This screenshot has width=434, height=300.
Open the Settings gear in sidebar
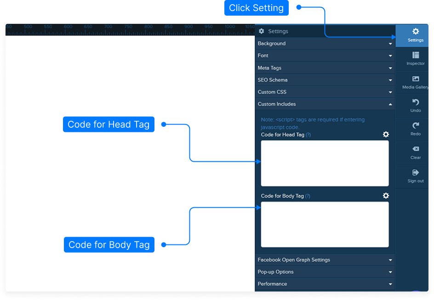click(415, 32)
